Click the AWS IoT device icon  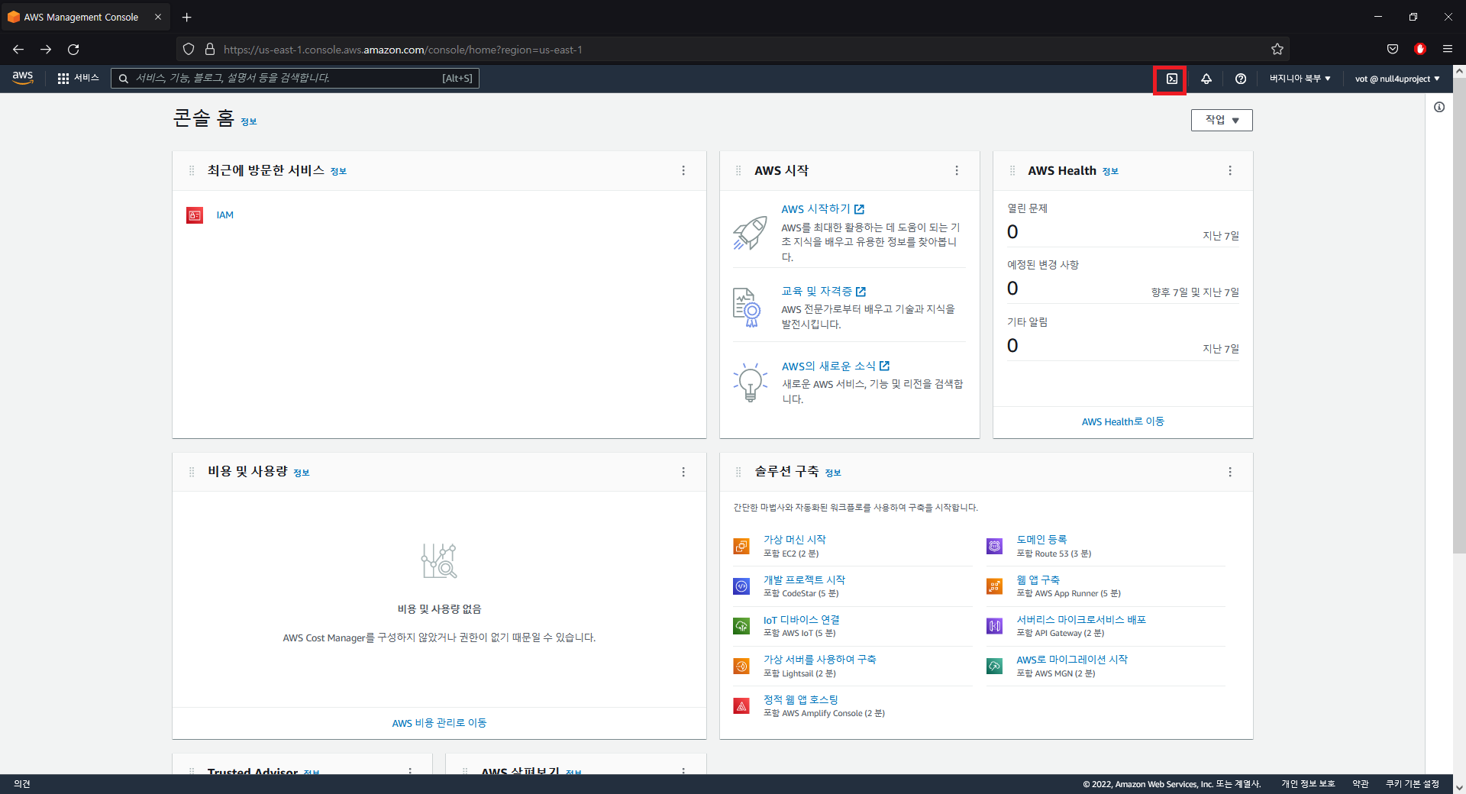click(741, 626)
